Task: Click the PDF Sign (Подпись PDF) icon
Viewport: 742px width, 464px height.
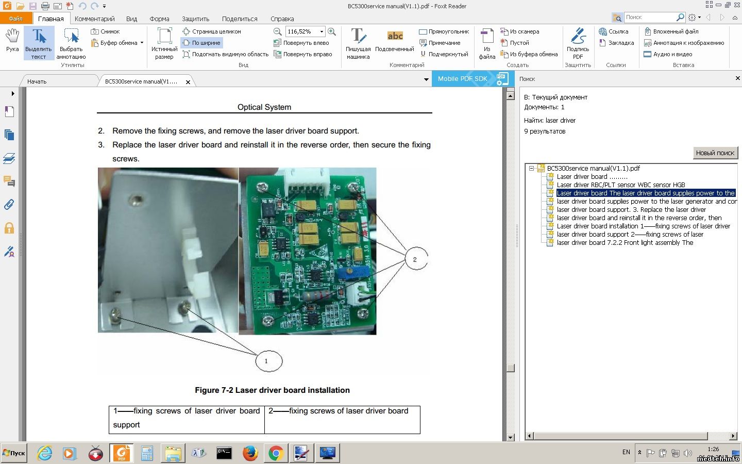Action: pyautogui.click(x=578, y=43)
